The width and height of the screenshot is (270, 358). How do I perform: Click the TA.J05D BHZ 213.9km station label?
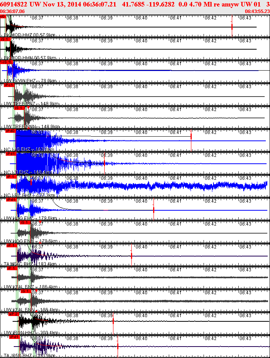pyautogui.click(x=29, y=355)
